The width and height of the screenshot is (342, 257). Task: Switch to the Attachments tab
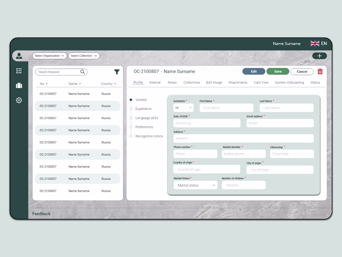(x=238, y=82)
